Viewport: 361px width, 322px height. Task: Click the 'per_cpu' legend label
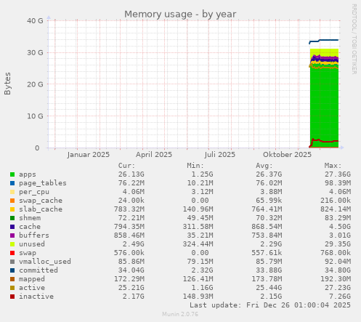click(34, 192)
